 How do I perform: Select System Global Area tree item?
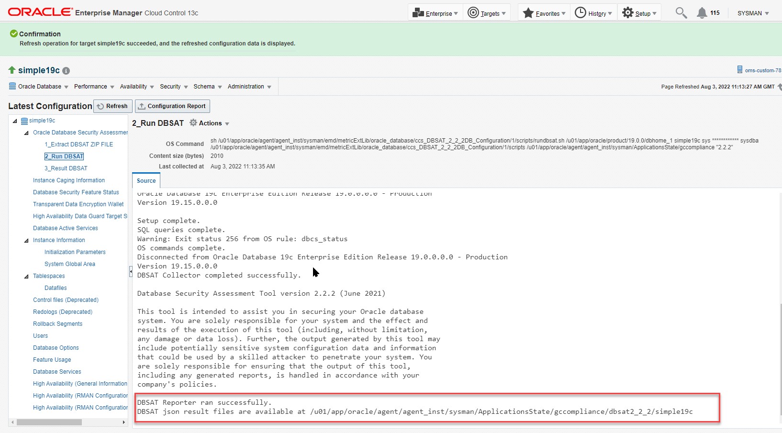(x=70, y=264)
